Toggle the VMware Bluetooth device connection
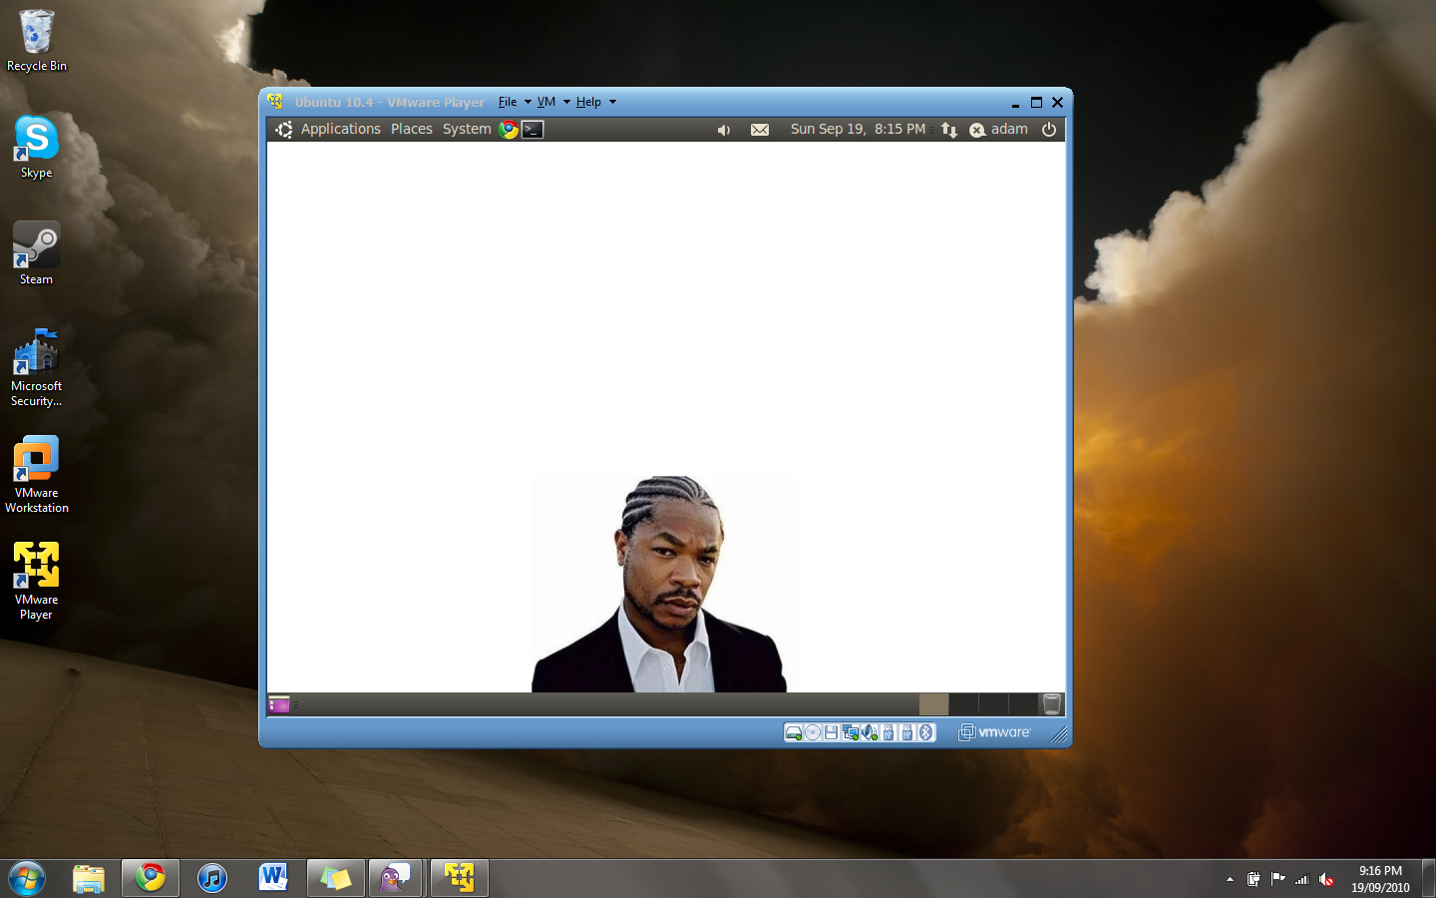1436x898 pixels. 925,733
